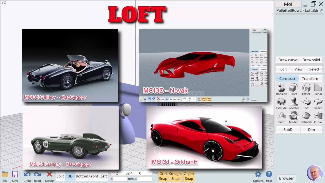Switch to Front view
Viewport: 325px width, 183px height.
pyautogui.click(x=93, y=176)
